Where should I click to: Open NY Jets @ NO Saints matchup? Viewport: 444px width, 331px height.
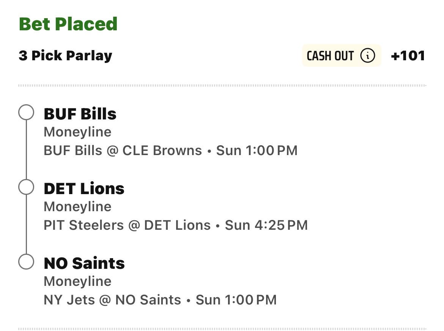point(112,300)
